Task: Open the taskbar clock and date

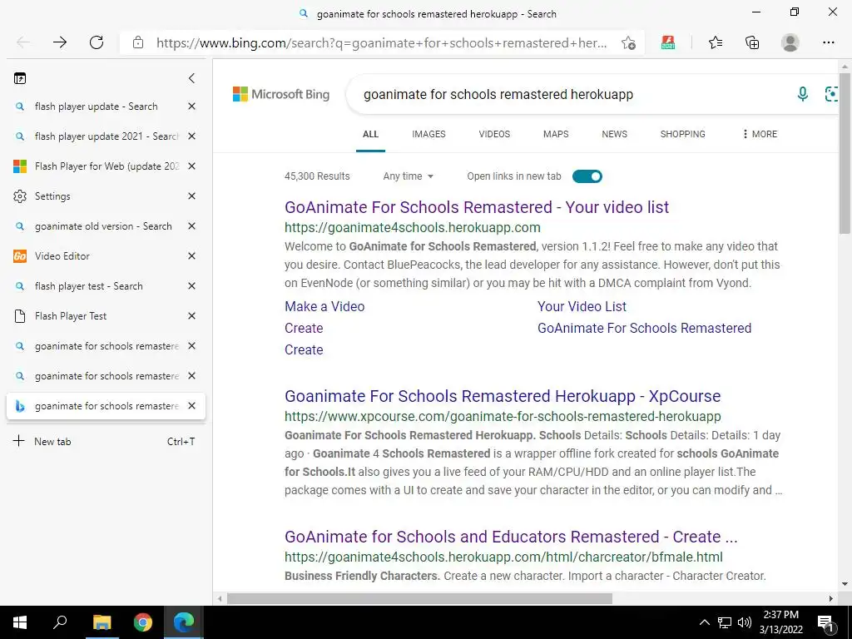Action: 780,622
